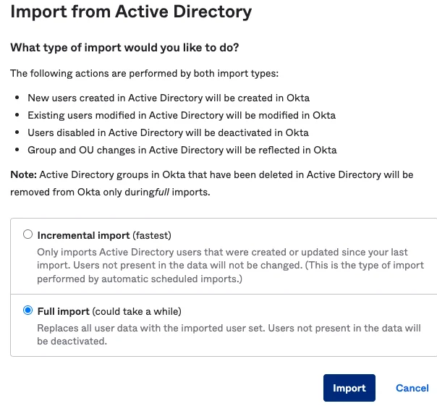
Task: Click the Import button
Action: (x=349, y=388)
